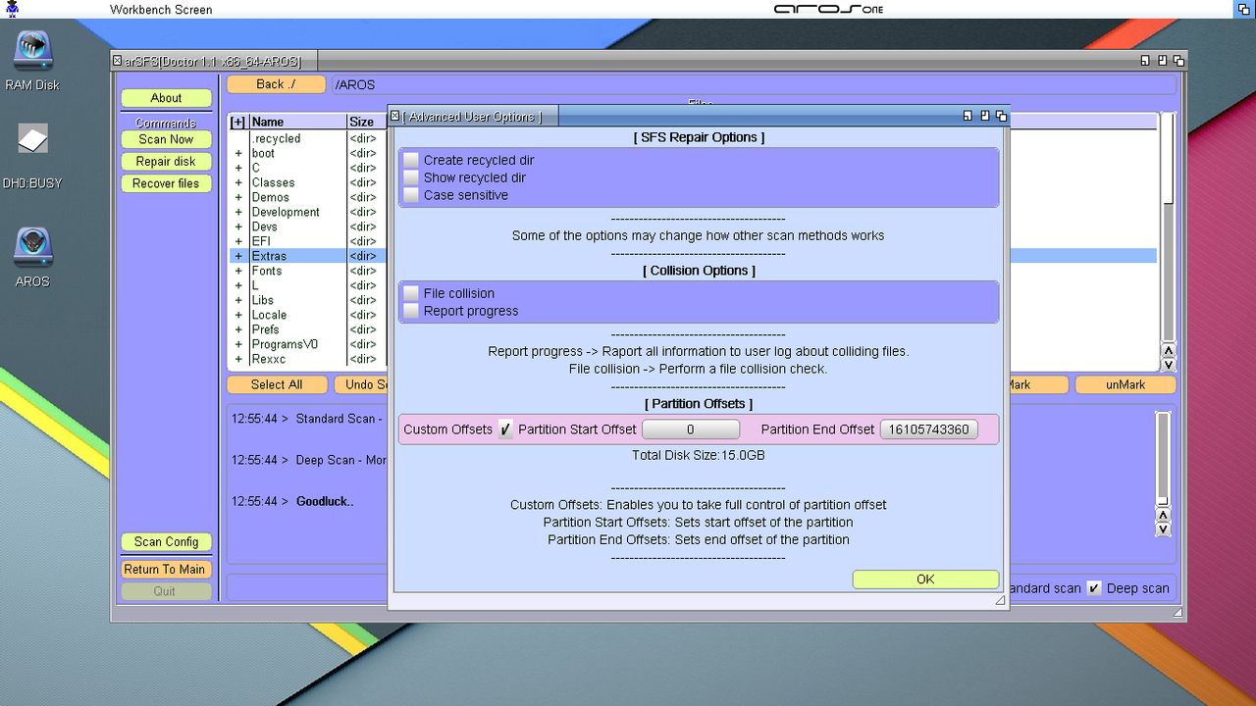
Task: Click the Advanced User Options zoom gadget
Action: pos(984,116)
